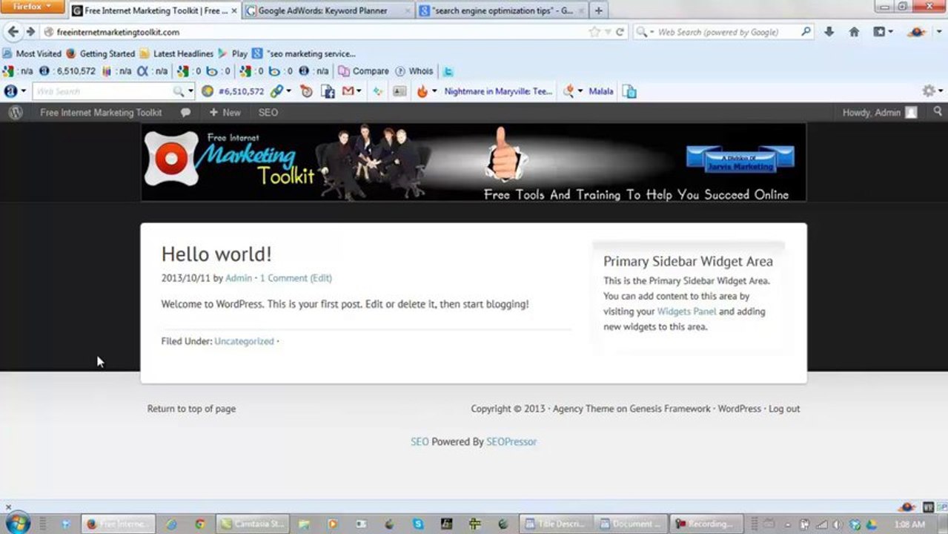
Task: Click the Twitter icon in SEO toolbar
Action: 448,71
